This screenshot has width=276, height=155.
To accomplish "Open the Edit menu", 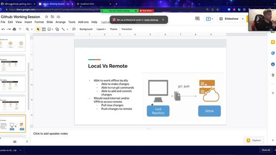I will (x=10, y=22).
